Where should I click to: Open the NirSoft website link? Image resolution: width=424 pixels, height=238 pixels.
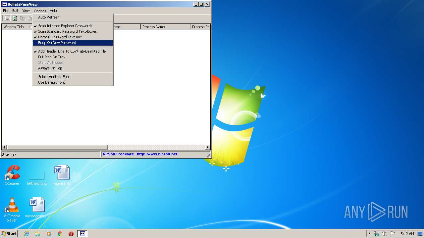140,154
